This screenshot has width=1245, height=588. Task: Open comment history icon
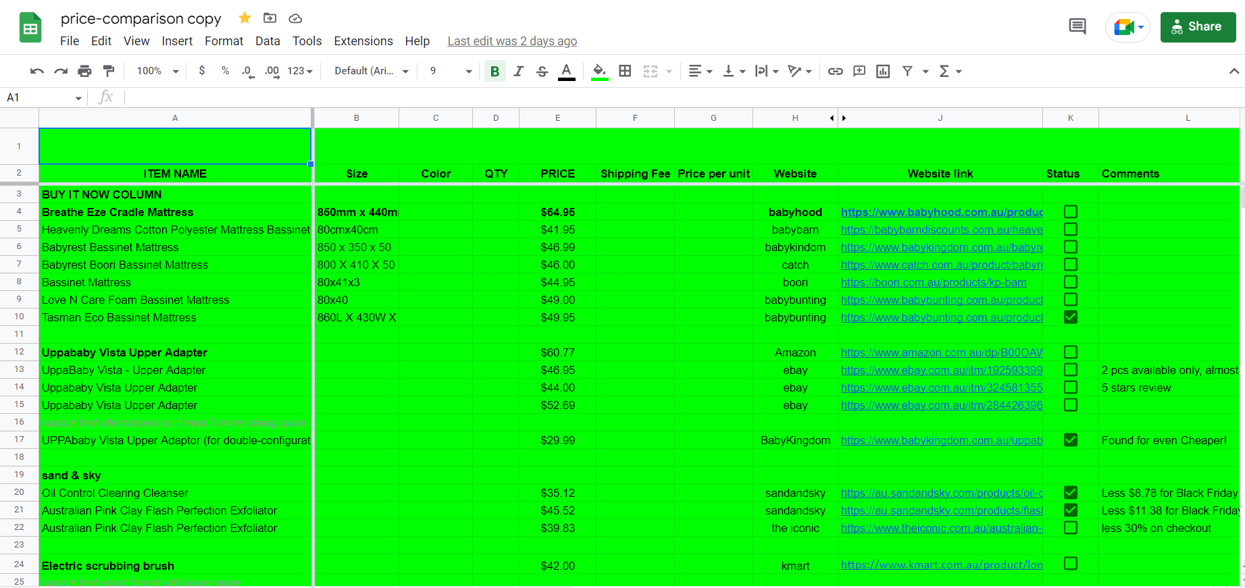1077,27
